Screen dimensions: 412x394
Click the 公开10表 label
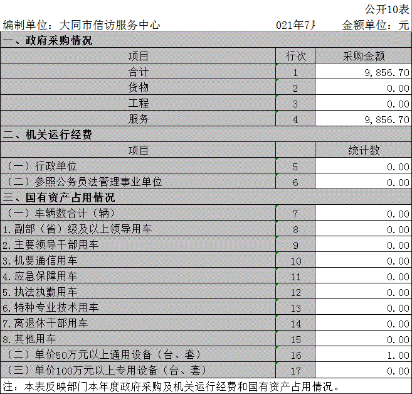(386, 10)
